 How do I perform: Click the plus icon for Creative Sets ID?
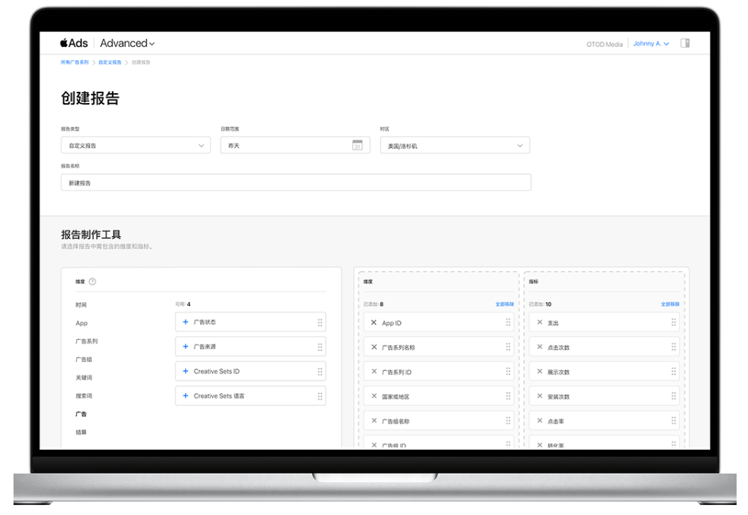pyautogui.click(x=186, y=371)
